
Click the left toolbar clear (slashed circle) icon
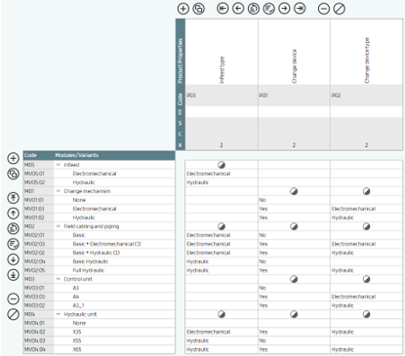pos(13,314)
